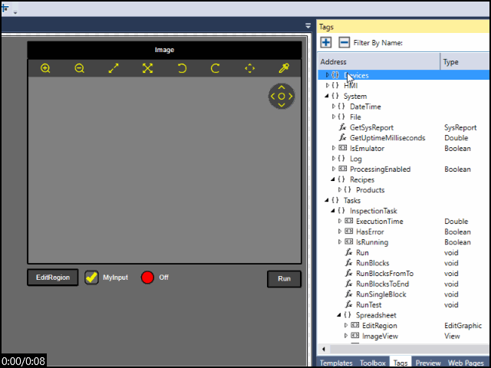Click the fit-to-view crossed arrows icon
This screenshot has height=368, width=491.
(x=147, y=68)
